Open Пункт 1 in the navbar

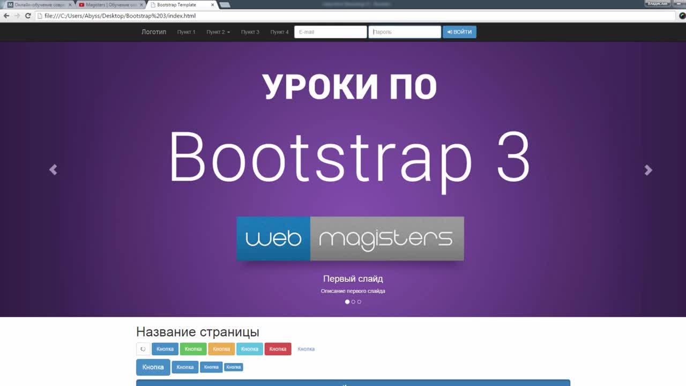[187, 32]
